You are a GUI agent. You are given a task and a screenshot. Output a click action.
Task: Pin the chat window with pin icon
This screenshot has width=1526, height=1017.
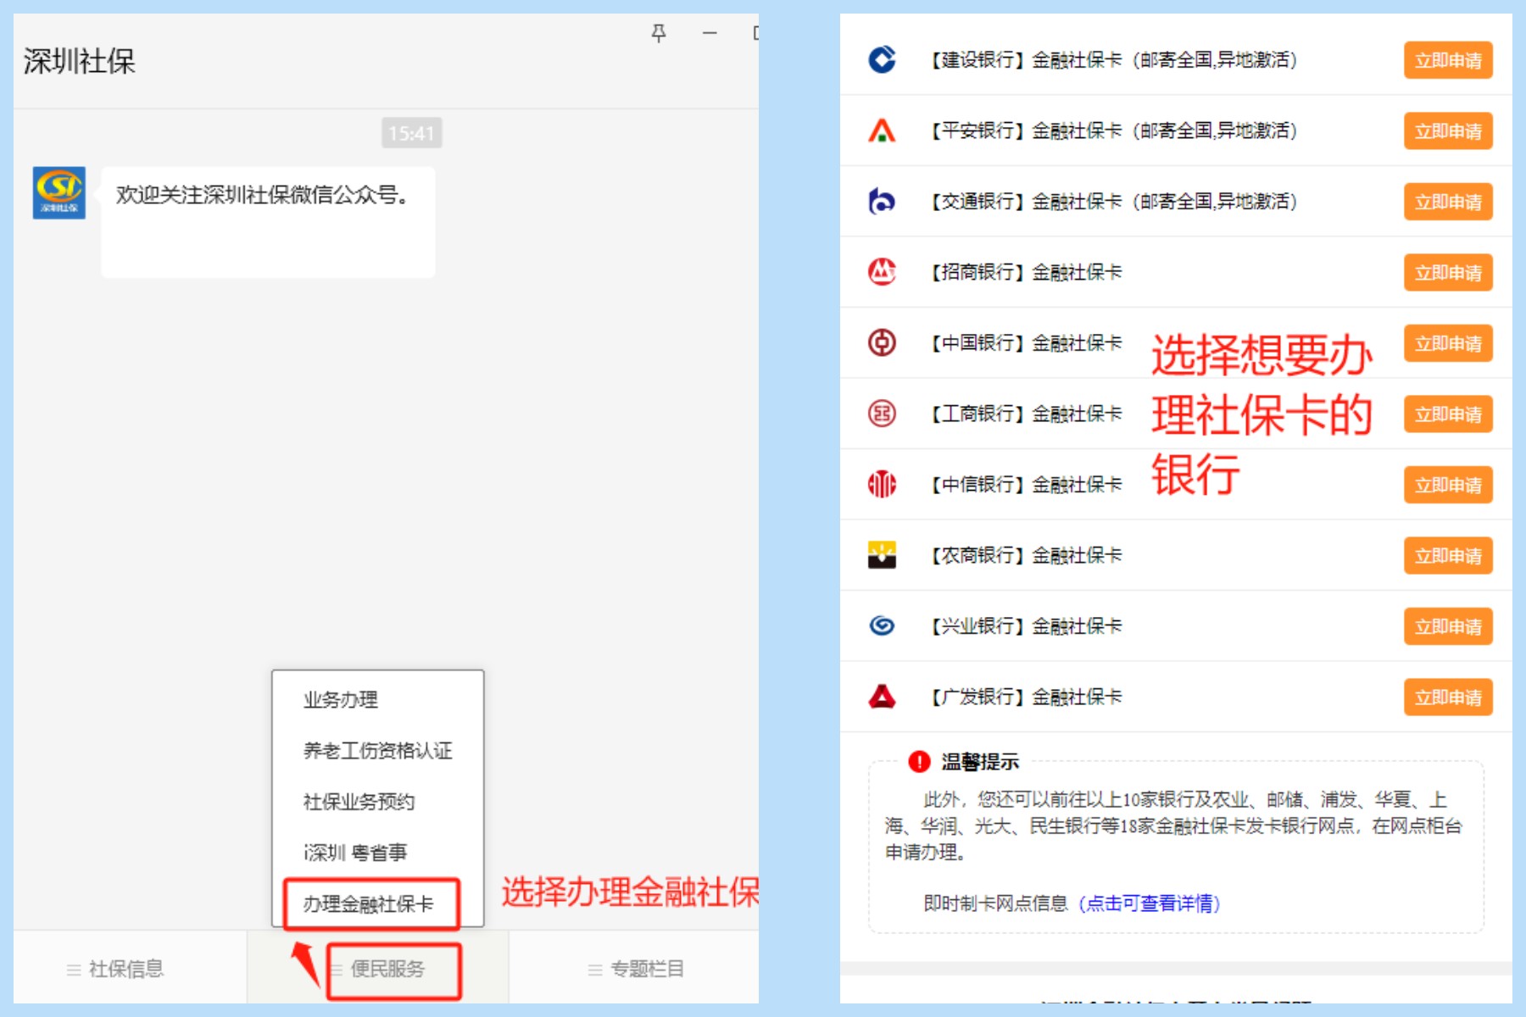coord(659,33)
